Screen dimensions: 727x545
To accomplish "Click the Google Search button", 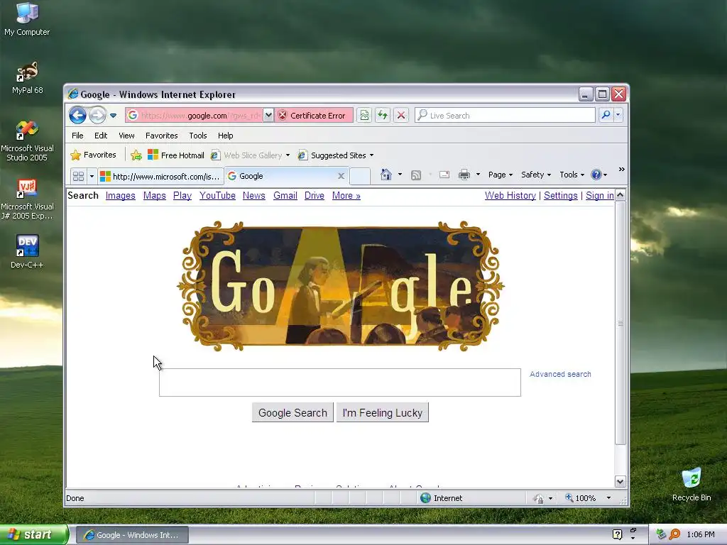I will point(293,412).
